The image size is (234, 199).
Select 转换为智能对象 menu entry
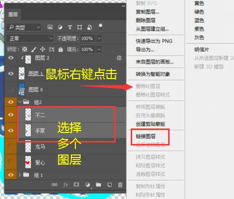click(153, 74)
